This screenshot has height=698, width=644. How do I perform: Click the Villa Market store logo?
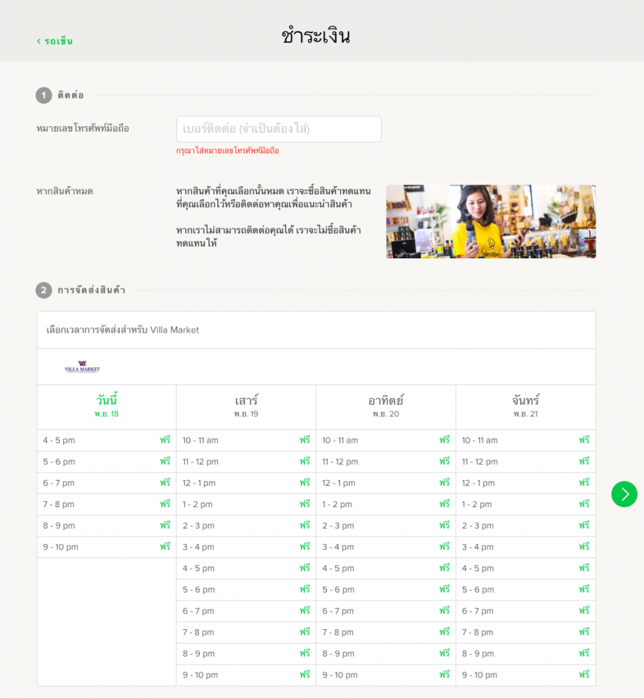pos(82,367)
